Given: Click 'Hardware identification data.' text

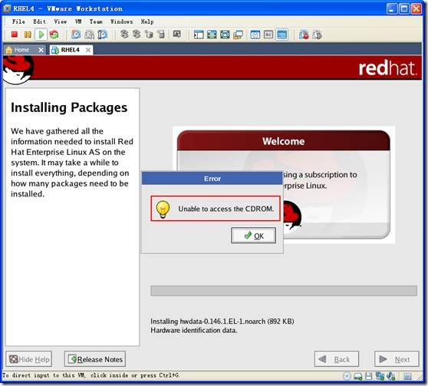Looking at the screenshot, I should (194, 330).
